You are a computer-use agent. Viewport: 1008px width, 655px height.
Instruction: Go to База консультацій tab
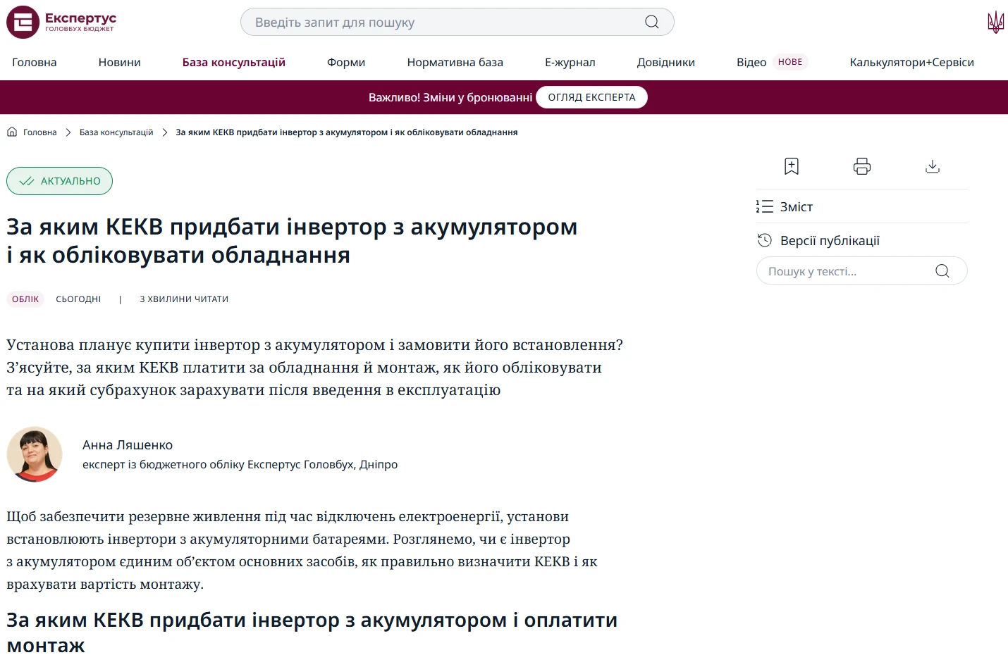coord(234,62)
